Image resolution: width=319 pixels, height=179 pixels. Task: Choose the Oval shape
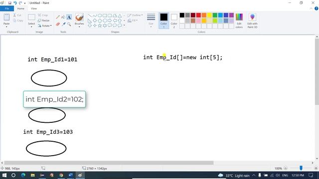coord(100,15)
